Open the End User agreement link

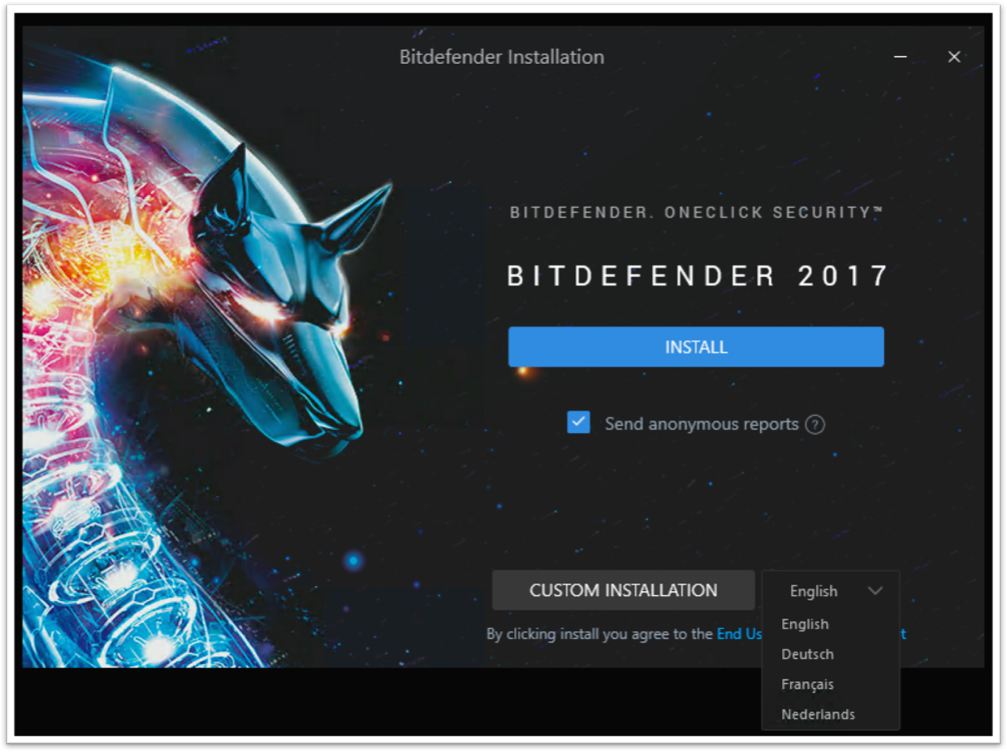click(x=739, y=634)
